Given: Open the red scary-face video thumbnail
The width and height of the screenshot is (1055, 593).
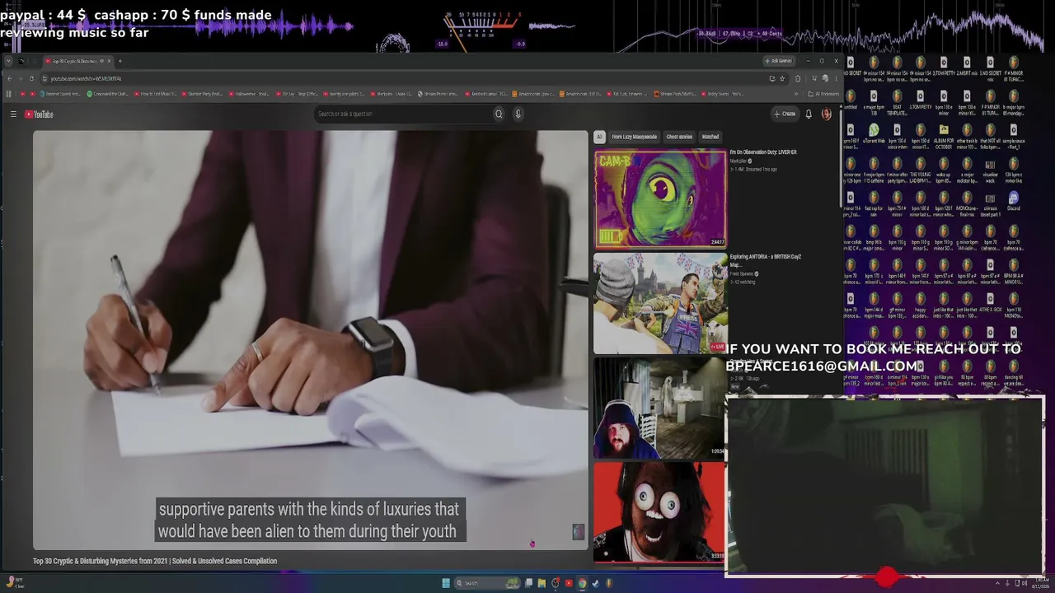Looking at the screenshot, I should pyautogui.click(x=659, y=511).
